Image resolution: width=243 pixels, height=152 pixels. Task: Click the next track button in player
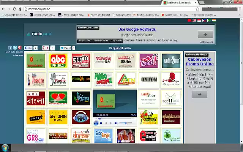pyautogui.click(x=111, y=123)
